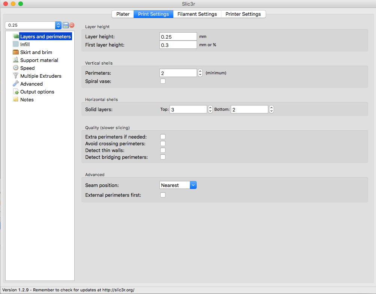Click the Perimeters stepper arrows

point(200,73)
